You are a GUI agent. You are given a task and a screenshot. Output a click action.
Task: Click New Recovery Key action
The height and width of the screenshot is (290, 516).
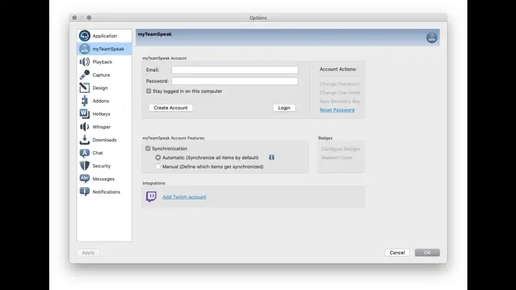(x=340, y=101)
